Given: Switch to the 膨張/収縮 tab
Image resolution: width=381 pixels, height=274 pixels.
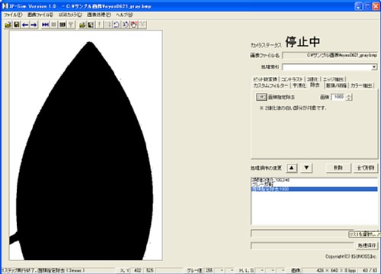Looking at the screenshot, I should coord(336,85).
